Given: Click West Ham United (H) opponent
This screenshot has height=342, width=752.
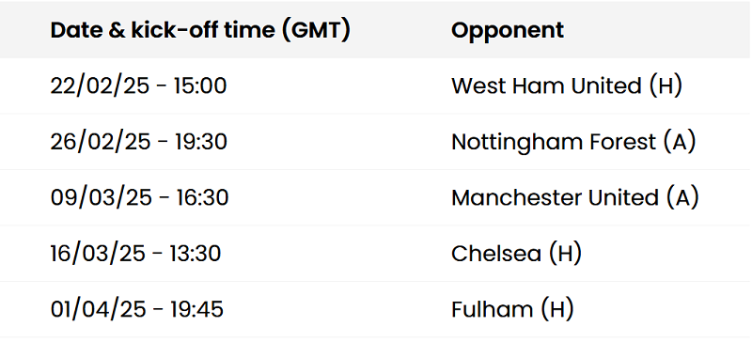Looking at the screenshot, I should pyautogui.click(x=567, y=86).
